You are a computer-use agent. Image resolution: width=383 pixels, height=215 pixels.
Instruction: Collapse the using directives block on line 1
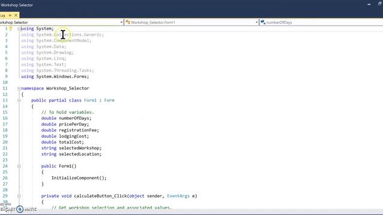(19, 29)
